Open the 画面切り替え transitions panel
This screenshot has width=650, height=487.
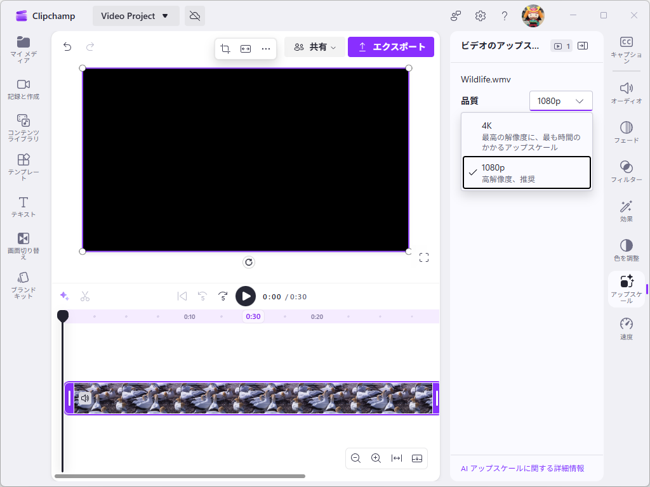pyautogui.click(x=23, y=245)
